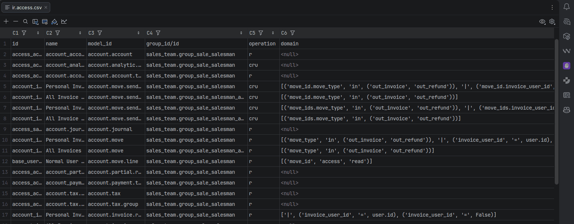Image resolution: width=574 pixels, height=224 pixels.
Task: Click the table-with-eye view icon in toolbar
Action: click(45, 21)
